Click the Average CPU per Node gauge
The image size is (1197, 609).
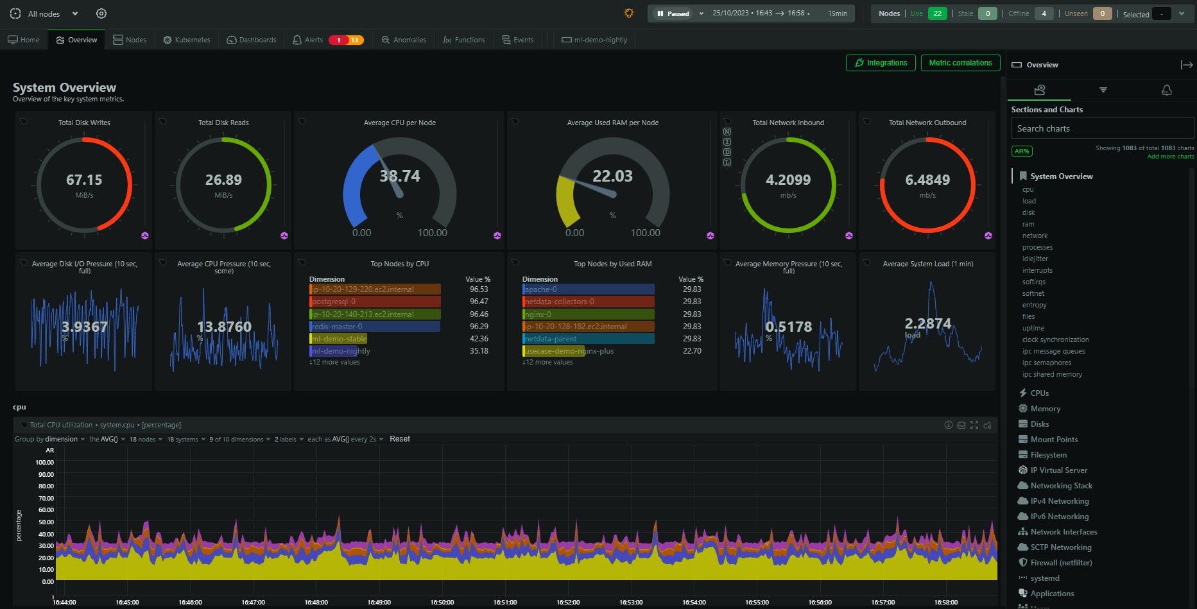coord(399,186)
